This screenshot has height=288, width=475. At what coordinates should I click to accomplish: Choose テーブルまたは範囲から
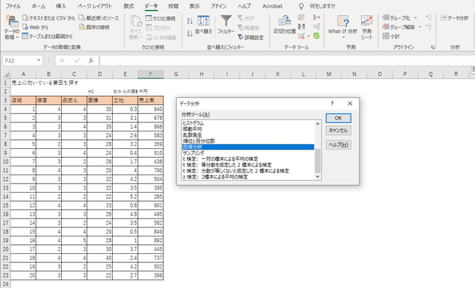coord(47,36)
